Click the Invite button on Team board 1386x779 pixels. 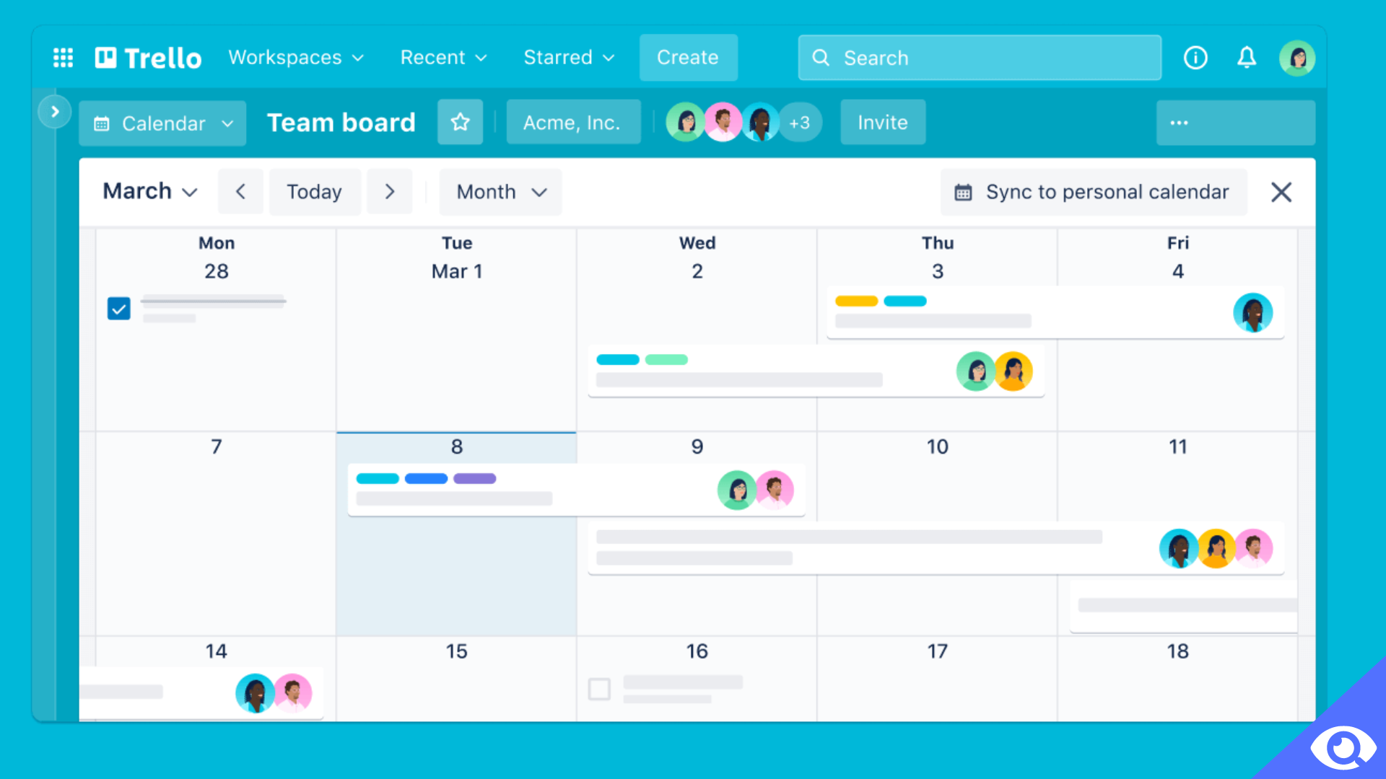[881, 122]
